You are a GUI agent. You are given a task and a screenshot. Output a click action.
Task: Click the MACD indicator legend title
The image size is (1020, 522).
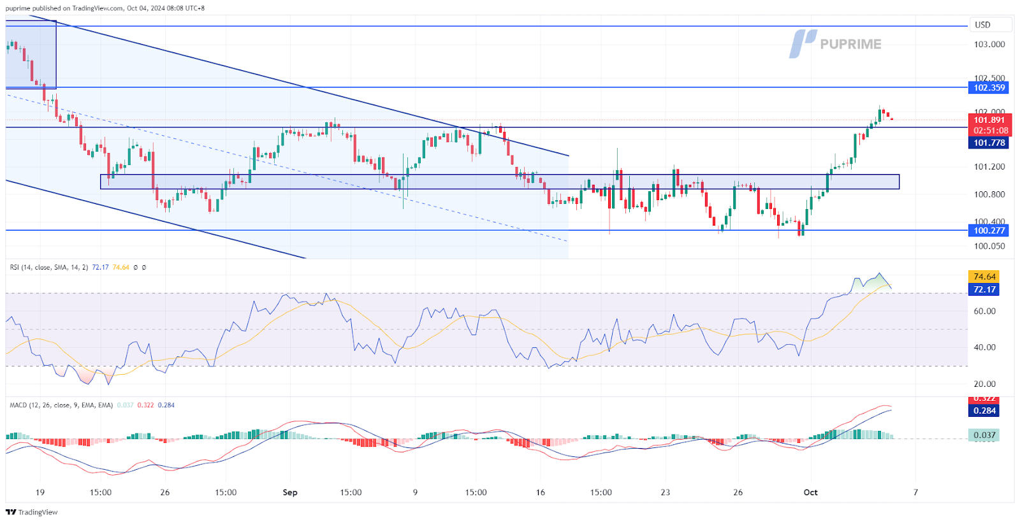[61, 405]
